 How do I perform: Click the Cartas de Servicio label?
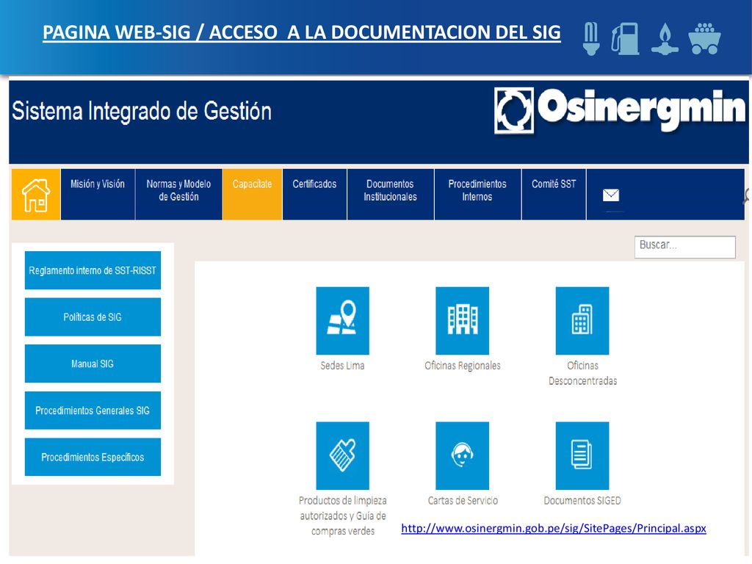(463, 501)
